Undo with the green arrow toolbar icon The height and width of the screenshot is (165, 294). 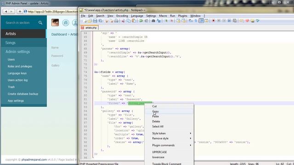point(141,21)
